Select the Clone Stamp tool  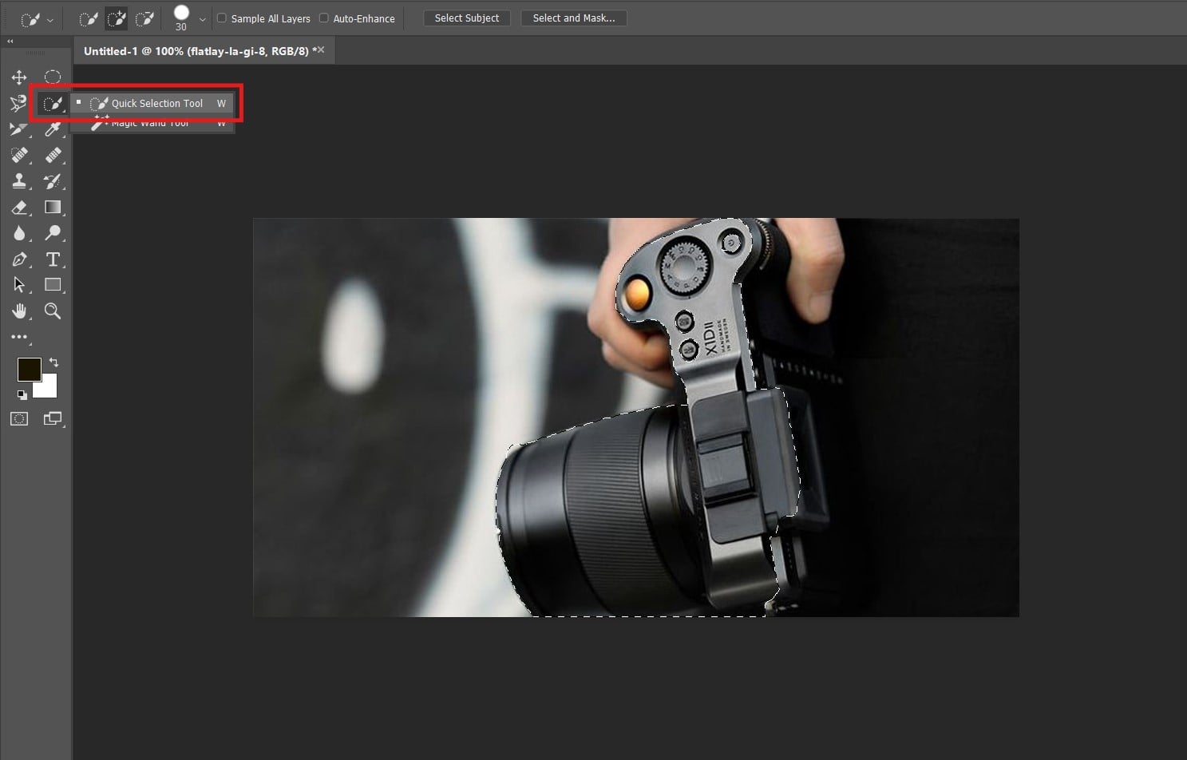pyautogui.click(x=19, y=181)
